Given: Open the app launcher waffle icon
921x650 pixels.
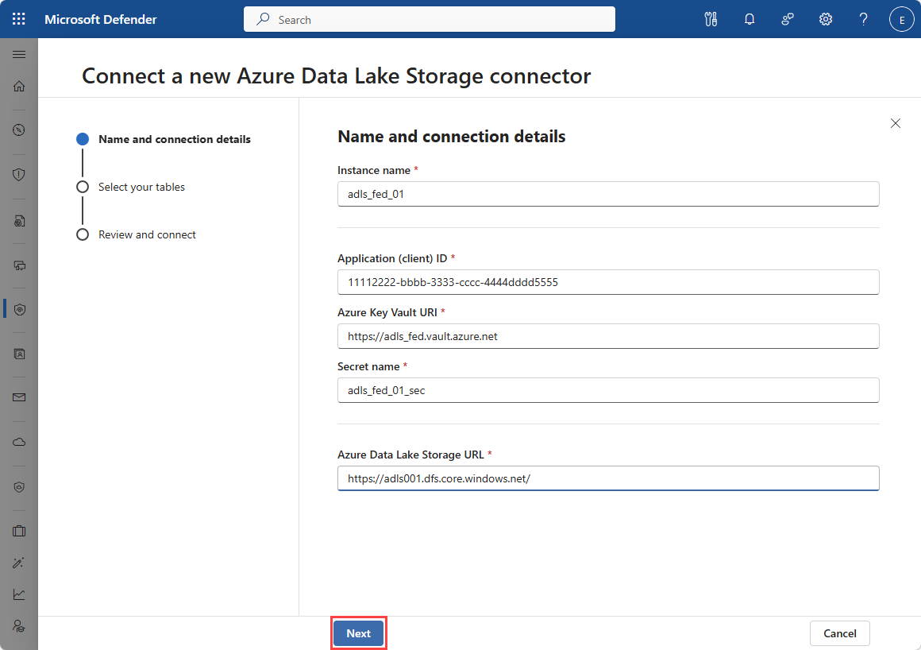Looking at the screenshot, I should point(19,19).
